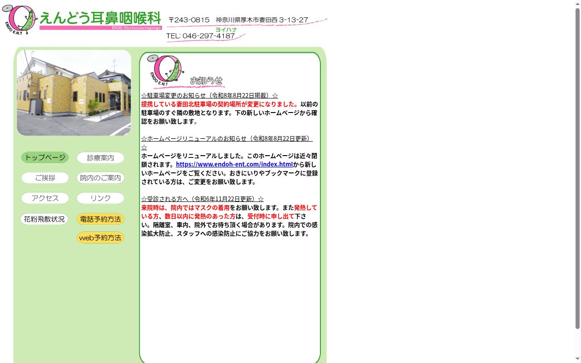Click the えんどう耳鼻咽喉科 title banner
This screenshot has height=363, width=581.
tap(100, 20)
